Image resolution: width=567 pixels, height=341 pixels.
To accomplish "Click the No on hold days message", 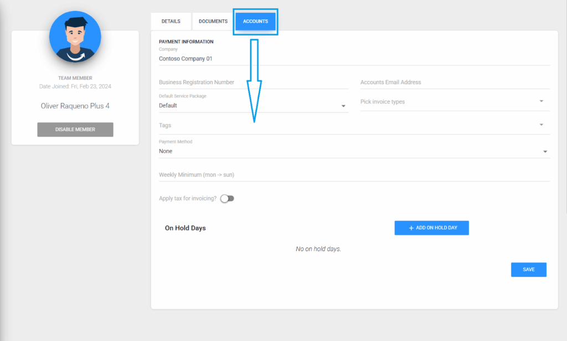I will pos(318,249).
